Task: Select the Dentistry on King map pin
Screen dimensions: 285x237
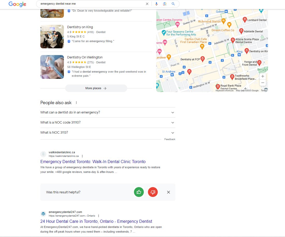Action: click(x=246, y=51)
